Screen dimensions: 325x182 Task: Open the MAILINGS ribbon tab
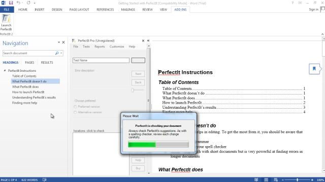[x=128, y=10]
